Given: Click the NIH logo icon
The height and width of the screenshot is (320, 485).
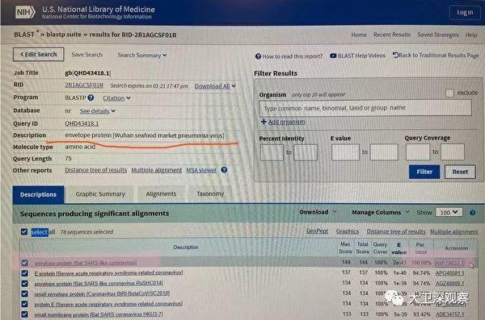Looking at the screenshot, I should (x=25, y=12).
